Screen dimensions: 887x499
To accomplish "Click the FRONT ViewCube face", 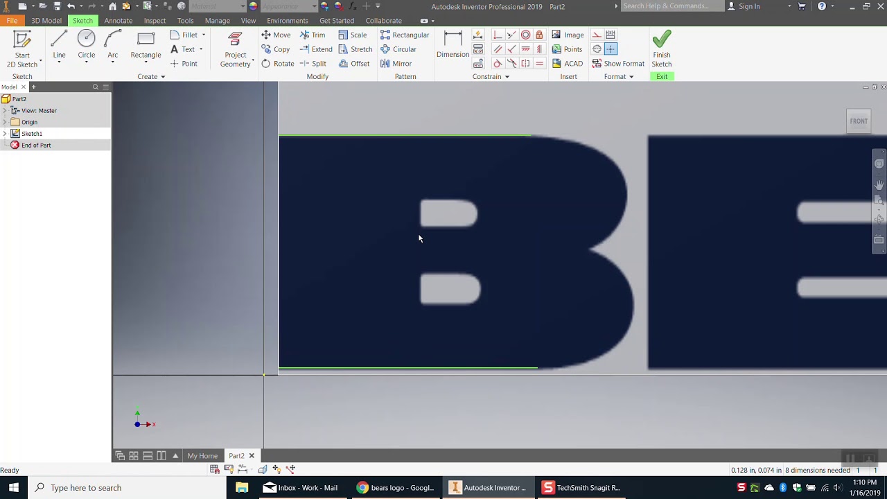I will pos(859,121).
